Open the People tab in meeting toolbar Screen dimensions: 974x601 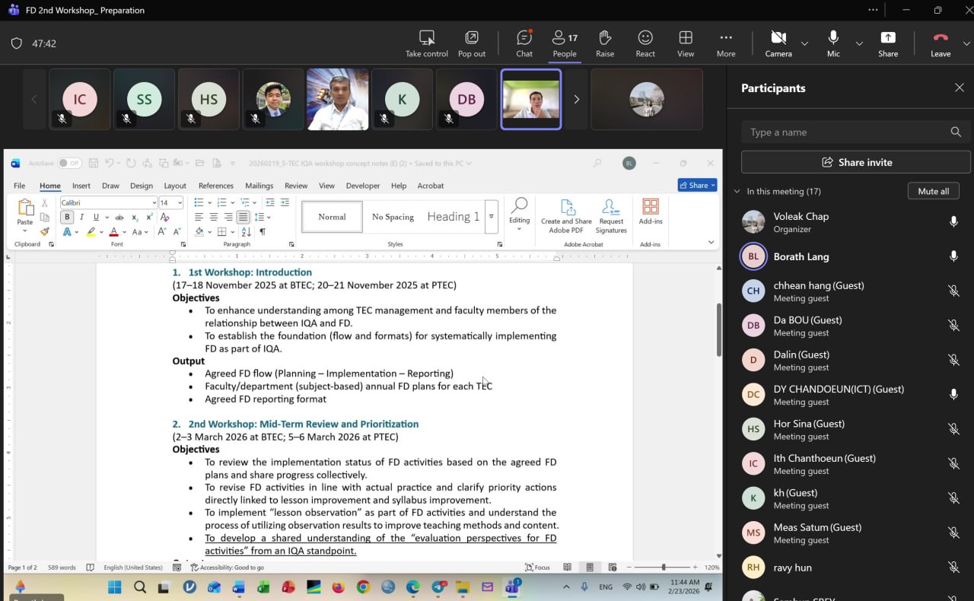coord(565,43)
